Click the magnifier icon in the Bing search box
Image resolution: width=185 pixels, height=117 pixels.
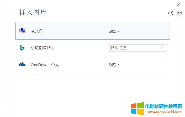[x=162, y=48]
